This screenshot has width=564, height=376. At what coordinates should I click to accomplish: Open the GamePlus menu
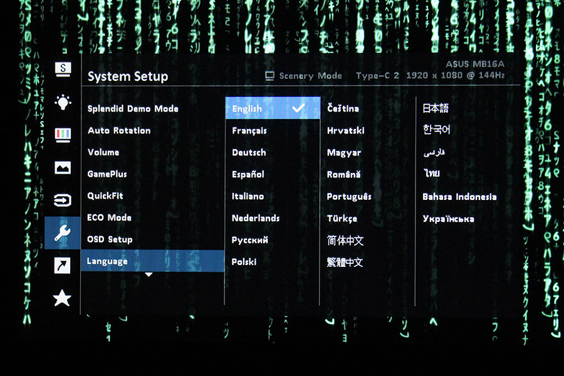[x=107, y=174]
